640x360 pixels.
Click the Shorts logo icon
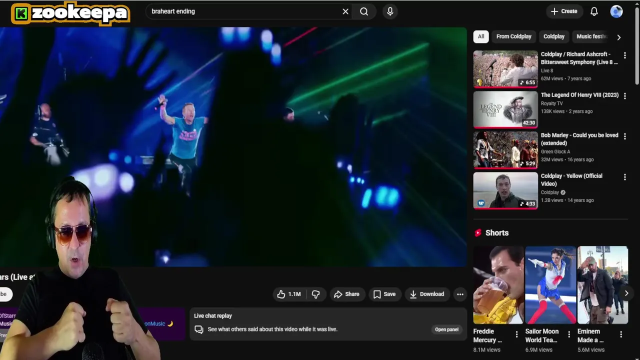478,233
